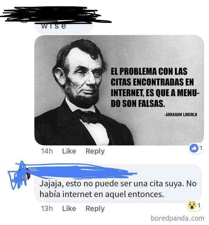Click the "EL PROBLEMA CON LAS CITAS" quote text
The image size is (209, 225).
155,87
